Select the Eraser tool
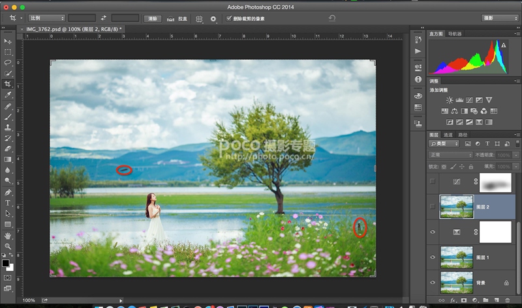The height and width of the screenshot is (308, 522). pyautogui.click(x=8, y=149)
